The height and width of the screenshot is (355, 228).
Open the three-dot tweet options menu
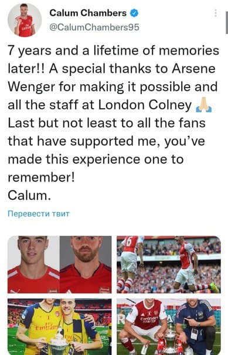coord(216,14)
